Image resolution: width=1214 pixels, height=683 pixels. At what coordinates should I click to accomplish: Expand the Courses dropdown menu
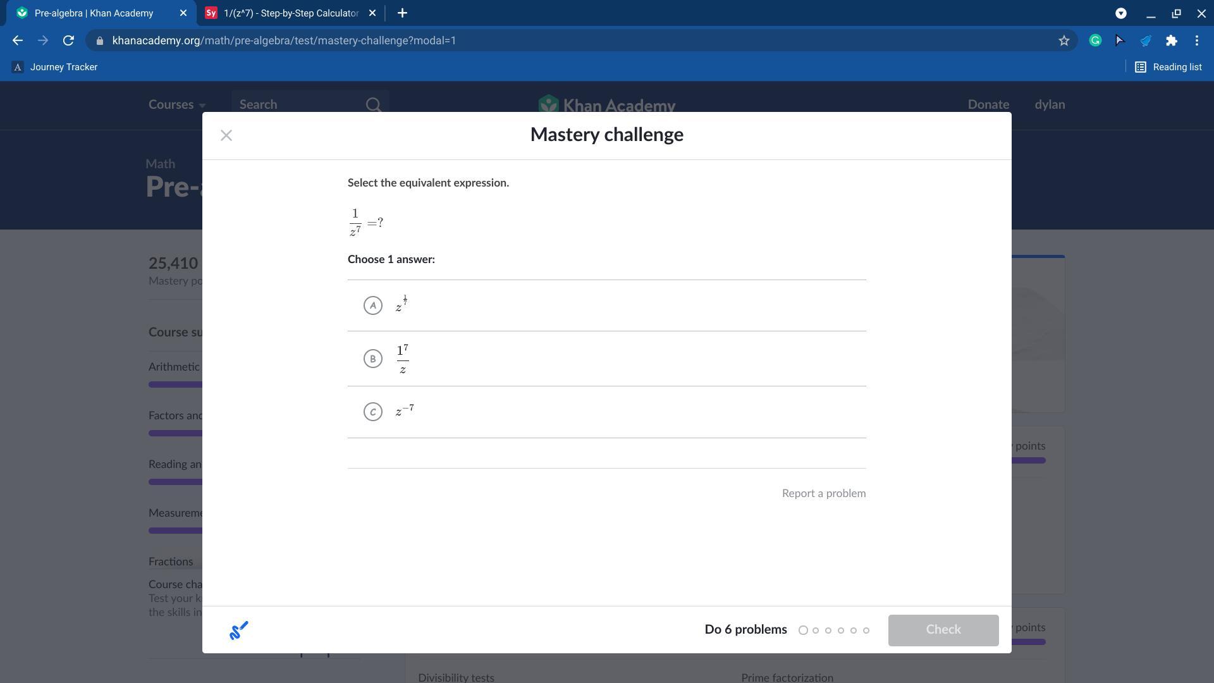(176, 105)
